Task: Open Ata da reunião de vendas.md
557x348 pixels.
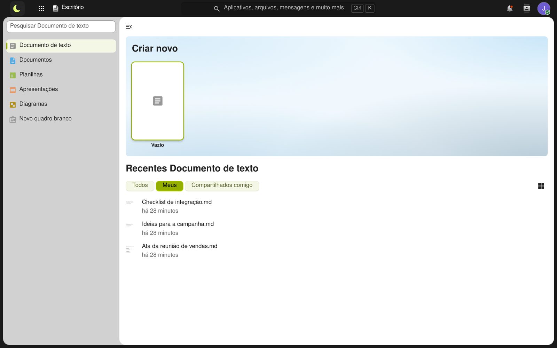Action: point(180,246)
